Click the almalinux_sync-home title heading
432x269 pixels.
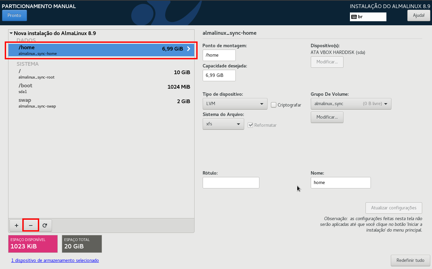click(229, 33)
